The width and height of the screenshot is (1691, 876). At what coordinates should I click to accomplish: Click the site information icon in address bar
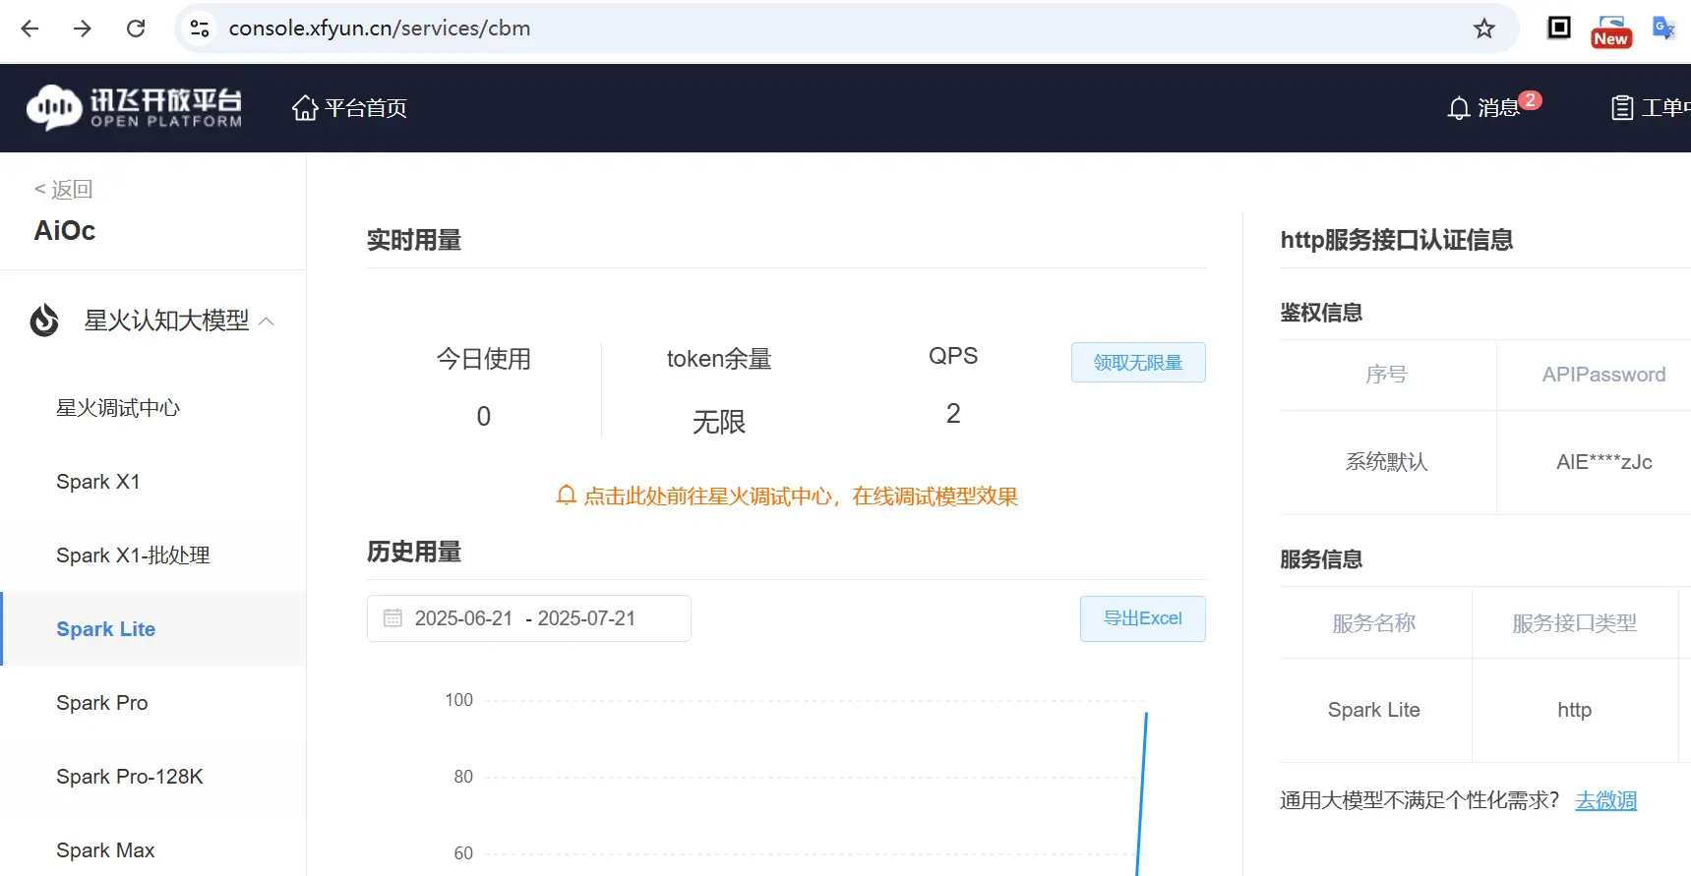pos(200,29)
